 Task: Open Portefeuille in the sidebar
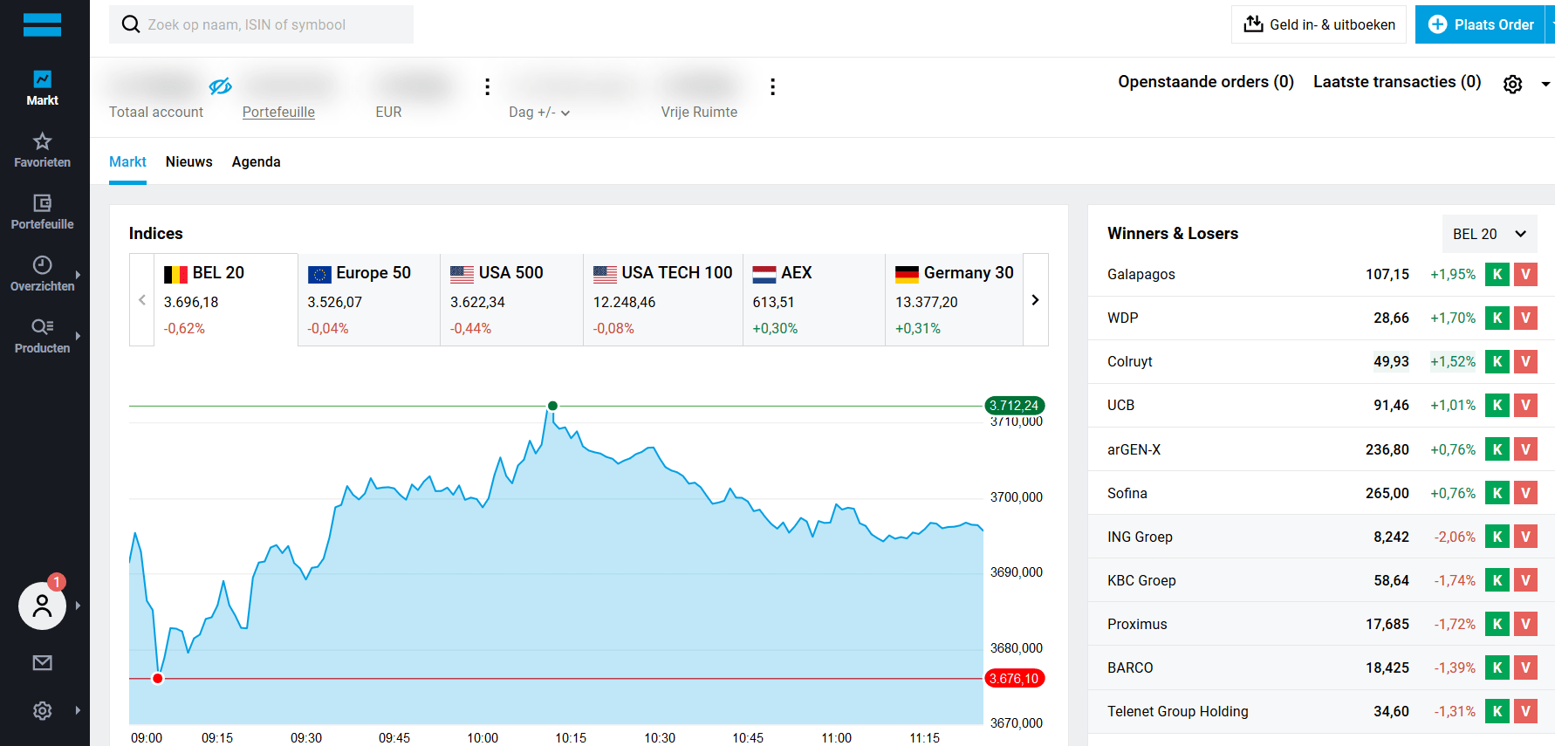click(x=42, y=212)
